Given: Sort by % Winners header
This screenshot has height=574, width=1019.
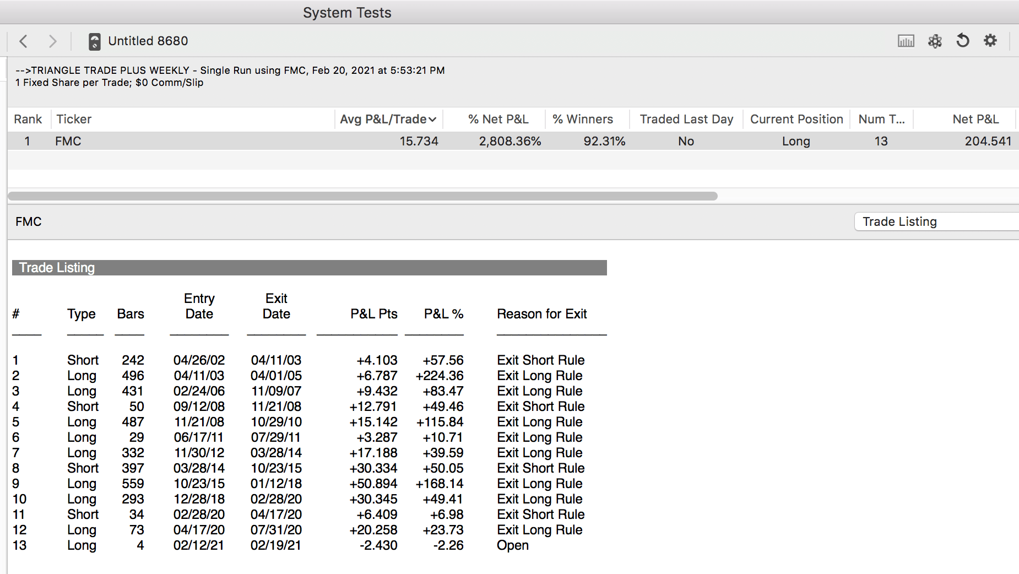Looking at the screenshot, I should click(583, 119).
